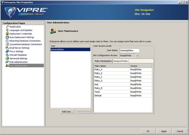Viewport: 189px width, 135px height.
Task: Click the Email Server Settings icon
Action: pos(7,48)
